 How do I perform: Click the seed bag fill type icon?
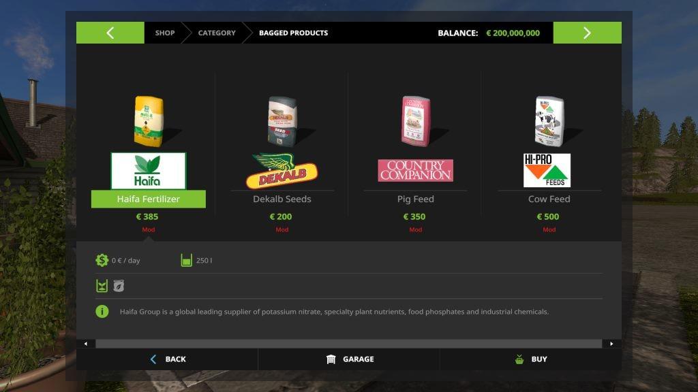(x=119, y=286)
